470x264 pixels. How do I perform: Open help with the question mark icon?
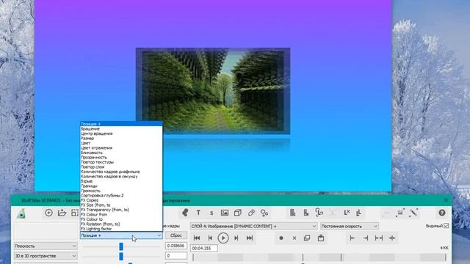[x=442, y=213]
